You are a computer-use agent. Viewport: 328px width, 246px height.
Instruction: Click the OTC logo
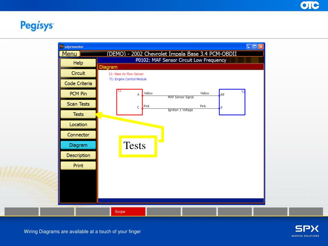[x=310, y=5]
